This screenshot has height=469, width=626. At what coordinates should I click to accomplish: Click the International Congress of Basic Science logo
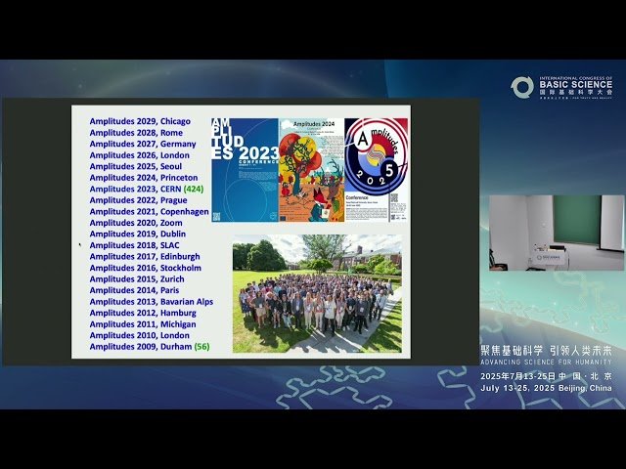click(x=564, y=87)
